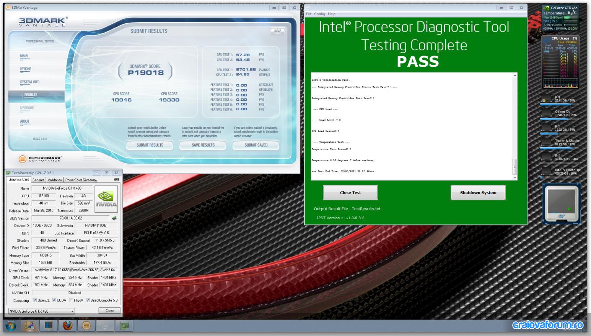Click the CPU Usage gadget graph
591x336 pixels.
click(560, 83)
